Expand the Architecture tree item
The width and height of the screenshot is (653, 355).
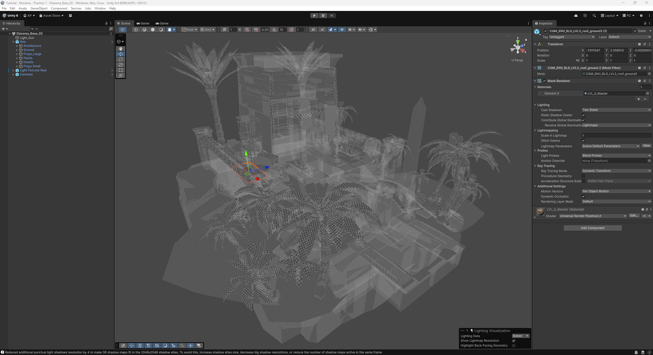(17, 46)
